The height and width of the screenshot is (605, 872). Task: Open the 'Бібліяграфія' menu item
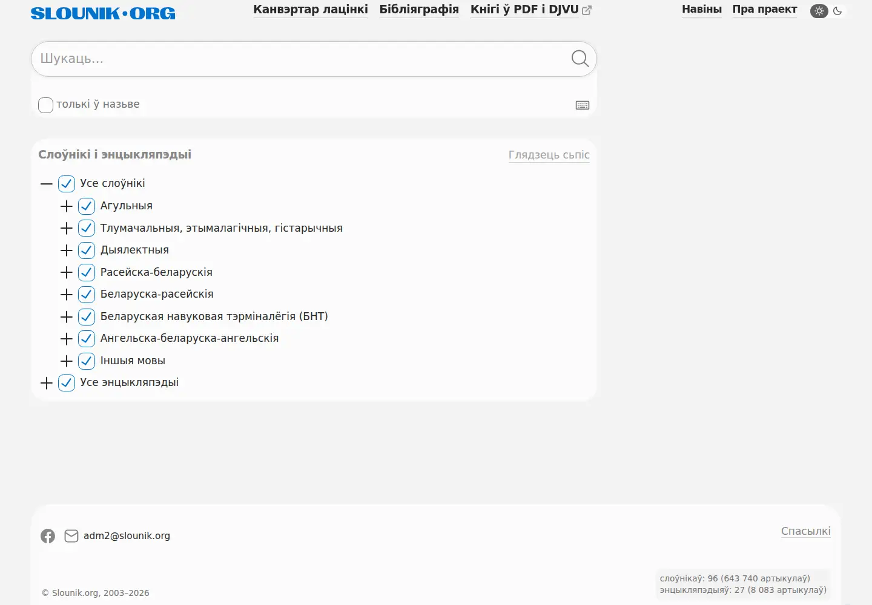tap(419, 10)
